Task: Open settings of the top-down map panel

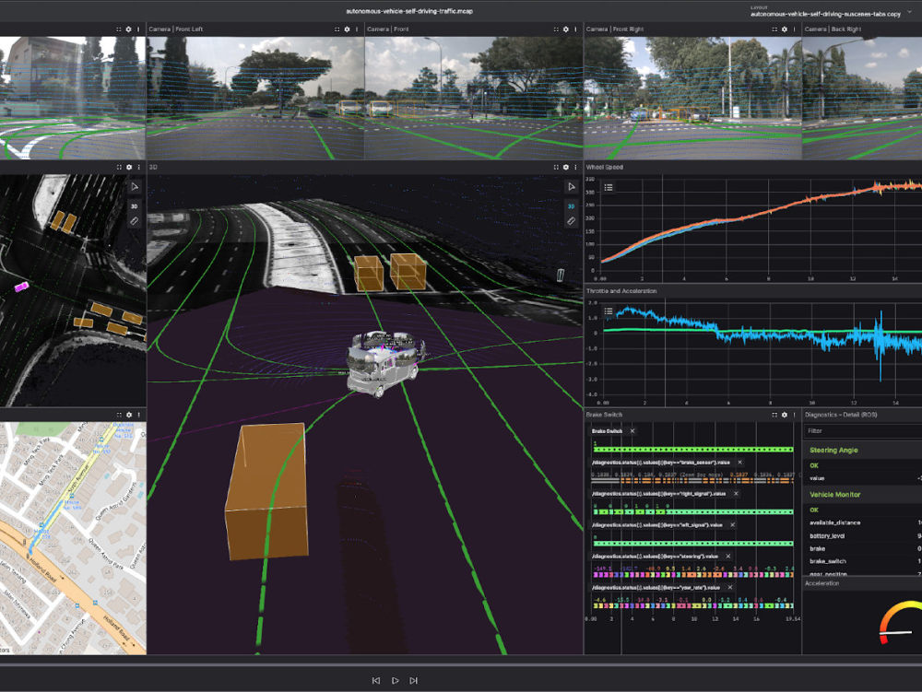Action: pyautogui.click(x=129, y=167)
